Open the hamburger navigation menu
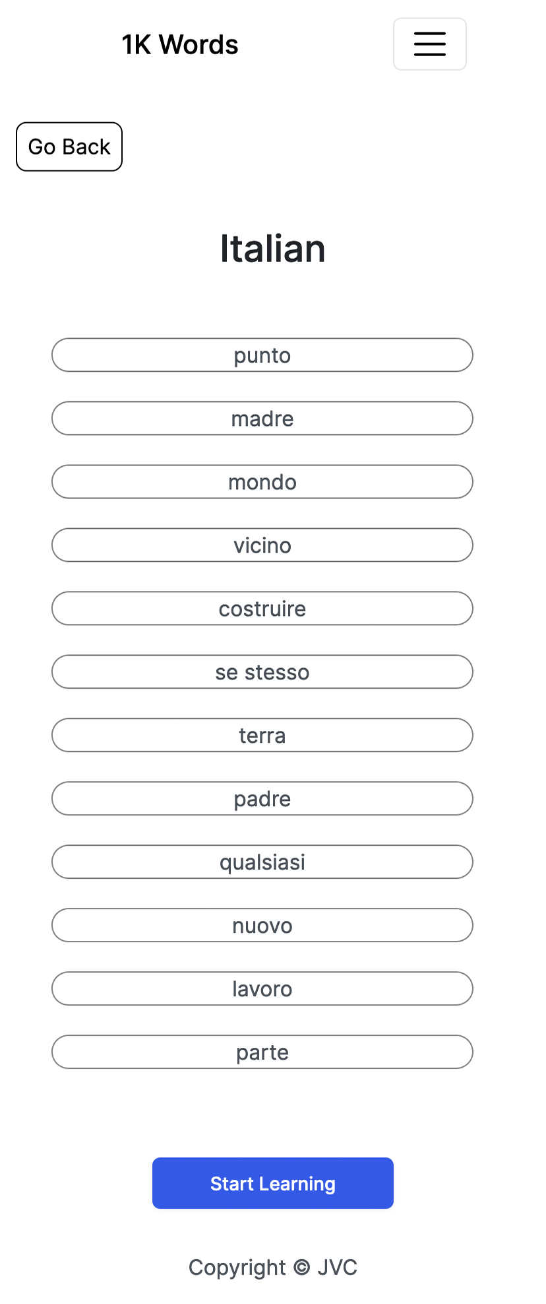The height and width of the screenshot is (1304, 546). tap(429, 44)
